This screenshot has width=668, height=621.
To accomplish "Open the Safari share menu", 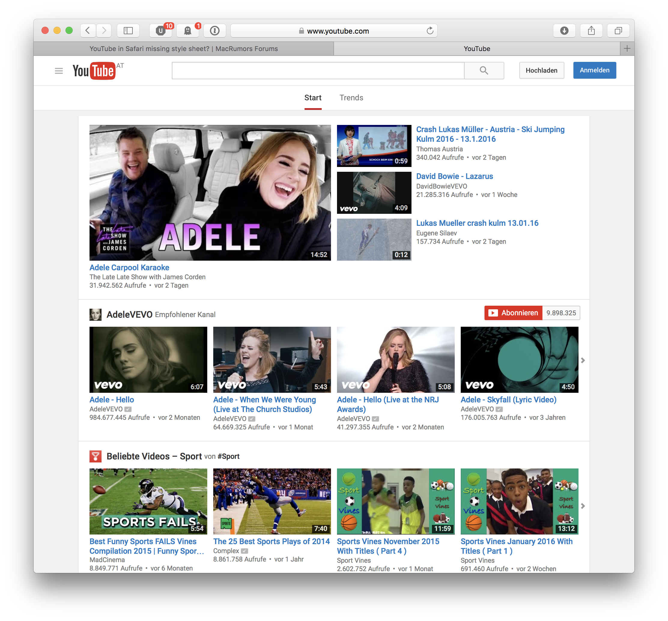I will 591,31.
